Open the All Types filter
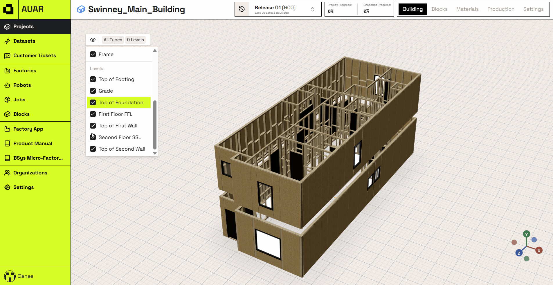Viewport: 553px width, 285px height. coord(113,40)
